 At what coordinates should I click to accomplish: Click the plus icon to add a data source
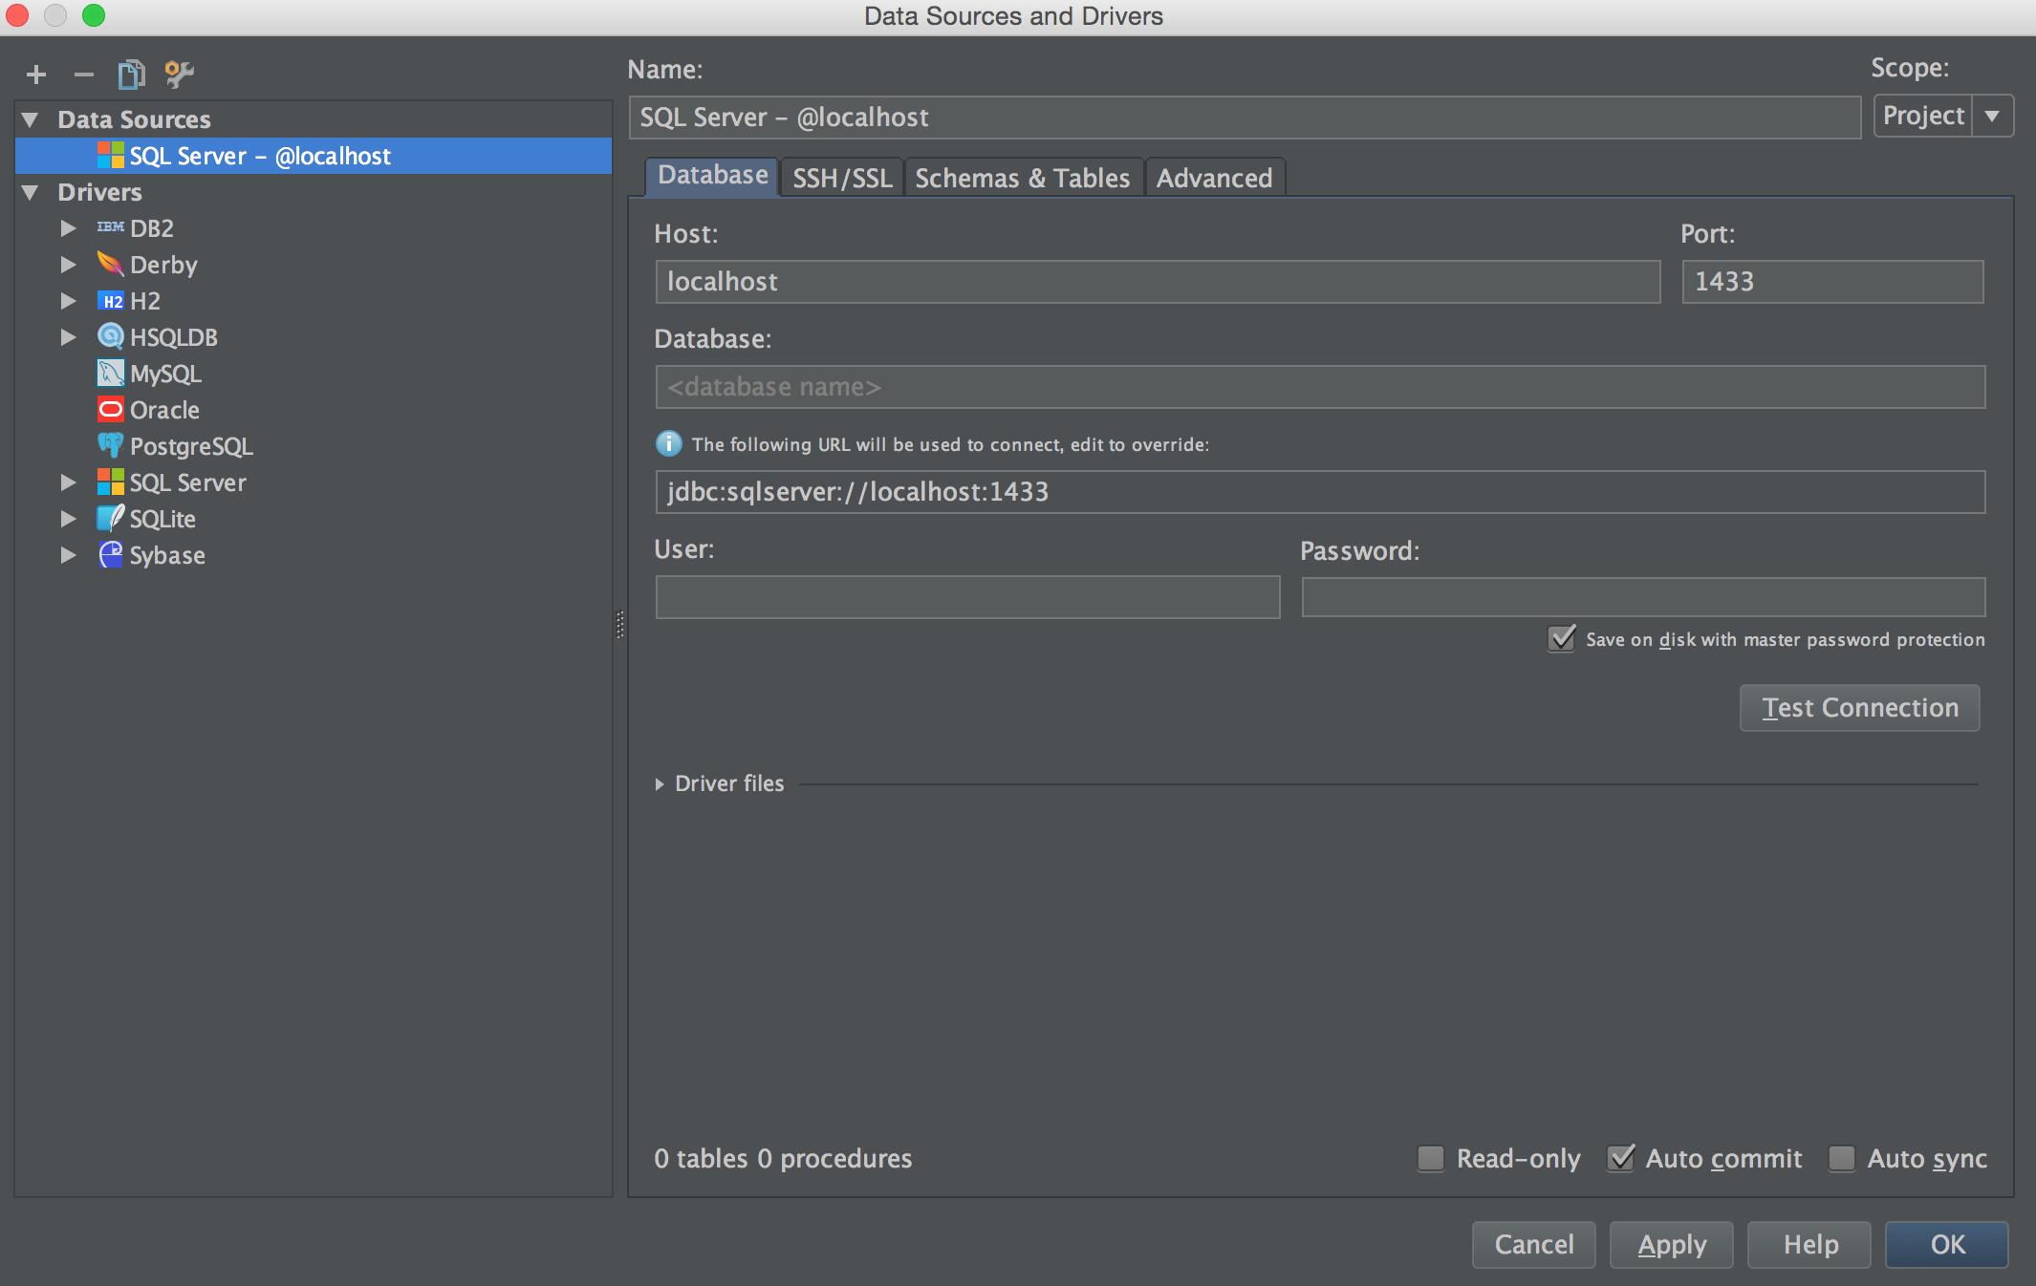[36, 75]
